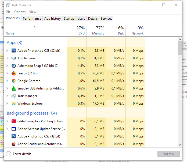Viewport: 187px width, 162px height.
Task: Expand the Google Chrome process
Action: click(x=7, y=81)
